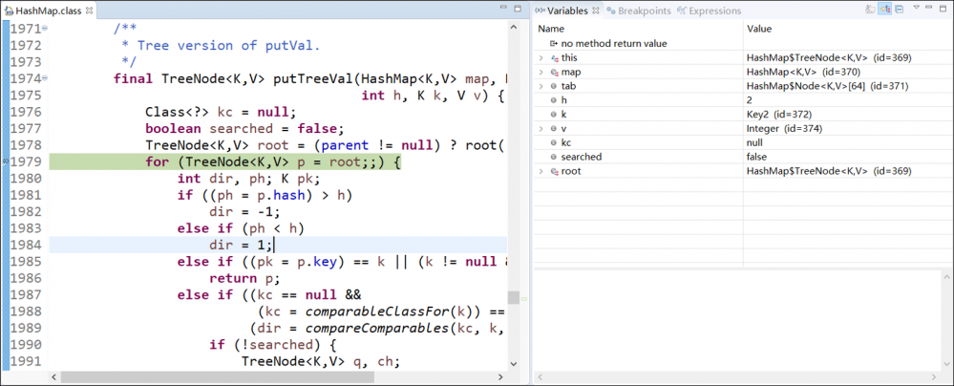
Task: Click the highlighted for-loop line 1979
Action: [x=278, y=162]
